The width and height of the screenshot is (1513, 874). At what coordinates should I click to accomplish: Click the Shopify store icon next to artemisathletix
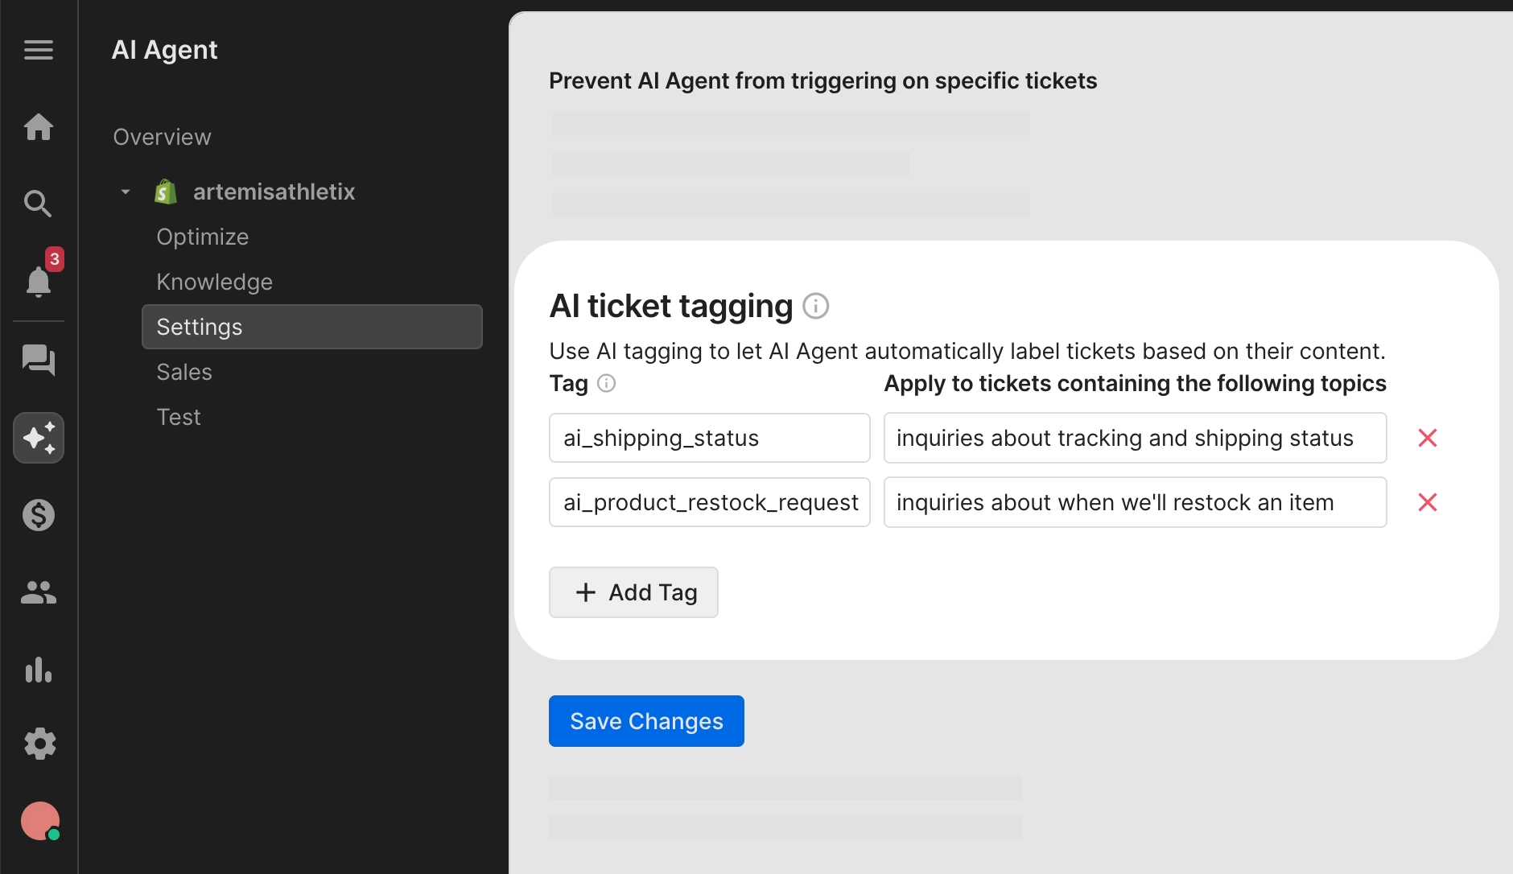(x=165, y=191)
